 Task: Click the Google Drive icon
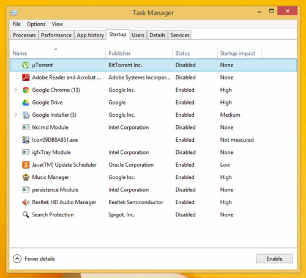(x=26, y=103)
